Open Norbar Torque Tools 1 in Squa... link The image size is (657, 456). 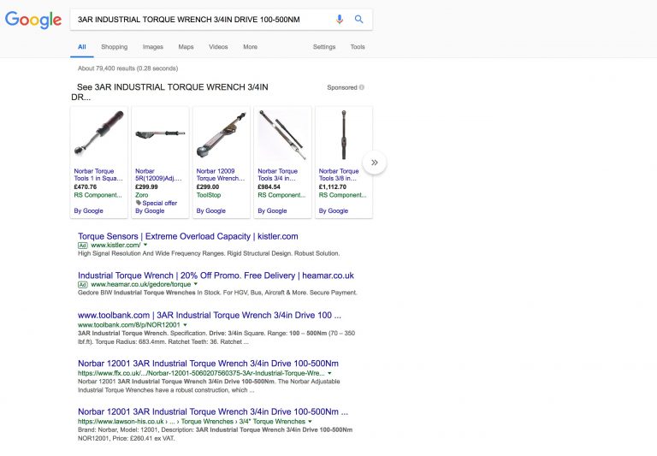[x=98, y=175]
